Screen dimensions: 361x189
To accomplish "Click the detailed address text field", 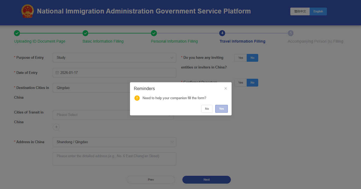I will pos(114,159).
